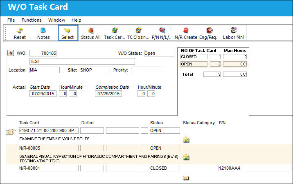Open the Help menu
Viewport: 293px width, 184px height.
[x=76, y=20]
